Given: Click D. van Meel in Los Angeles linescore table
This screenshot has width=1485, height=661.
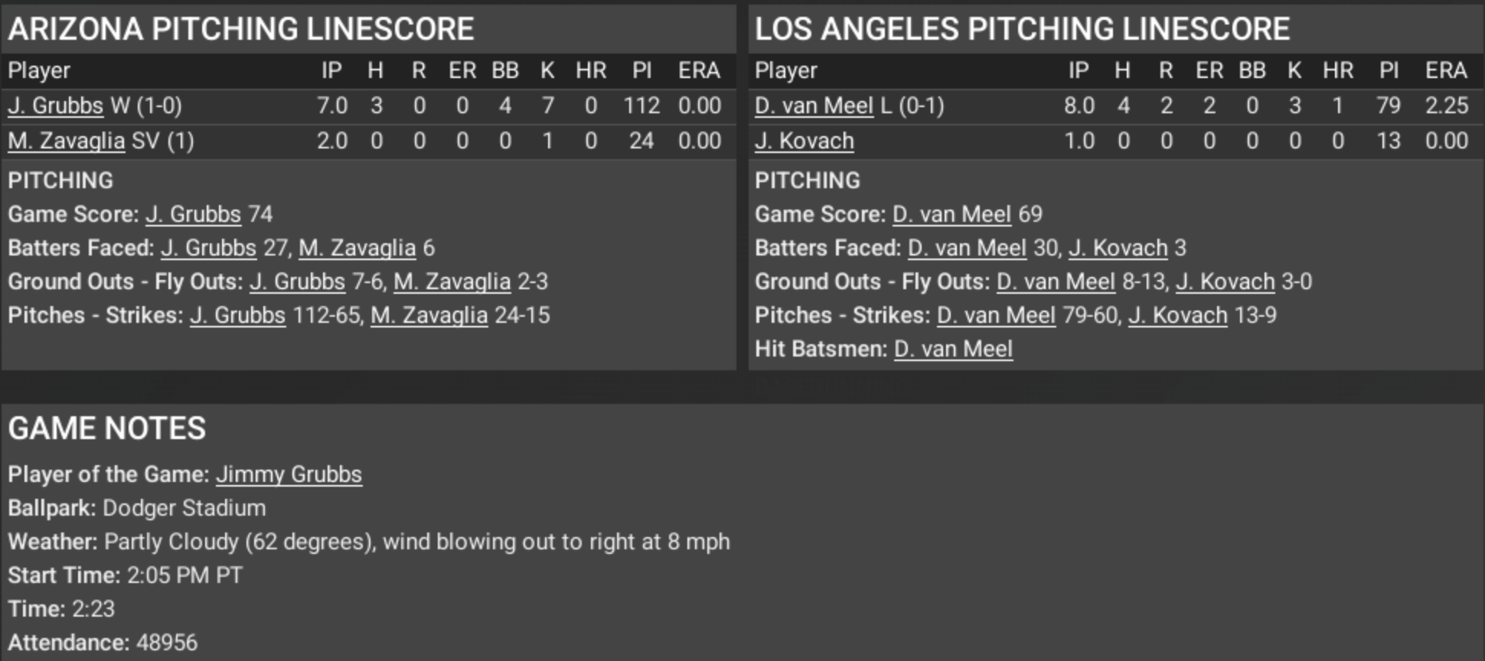Looking at the screenshot, I should 814,106.
